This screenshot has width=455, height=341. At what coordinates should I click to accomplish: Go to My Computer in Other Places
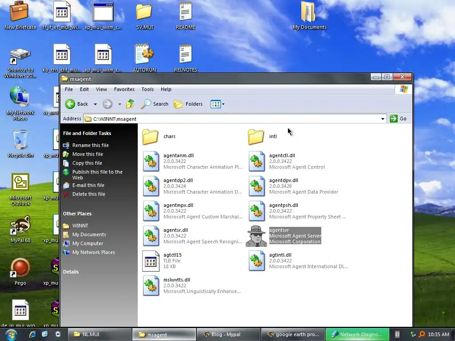pos(88,244)
